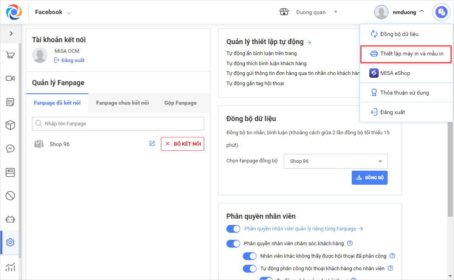Switch to Fanpage chưa kết nối tab
The image size is (454, 280).
pyautogui.click(x=122, y=103)
